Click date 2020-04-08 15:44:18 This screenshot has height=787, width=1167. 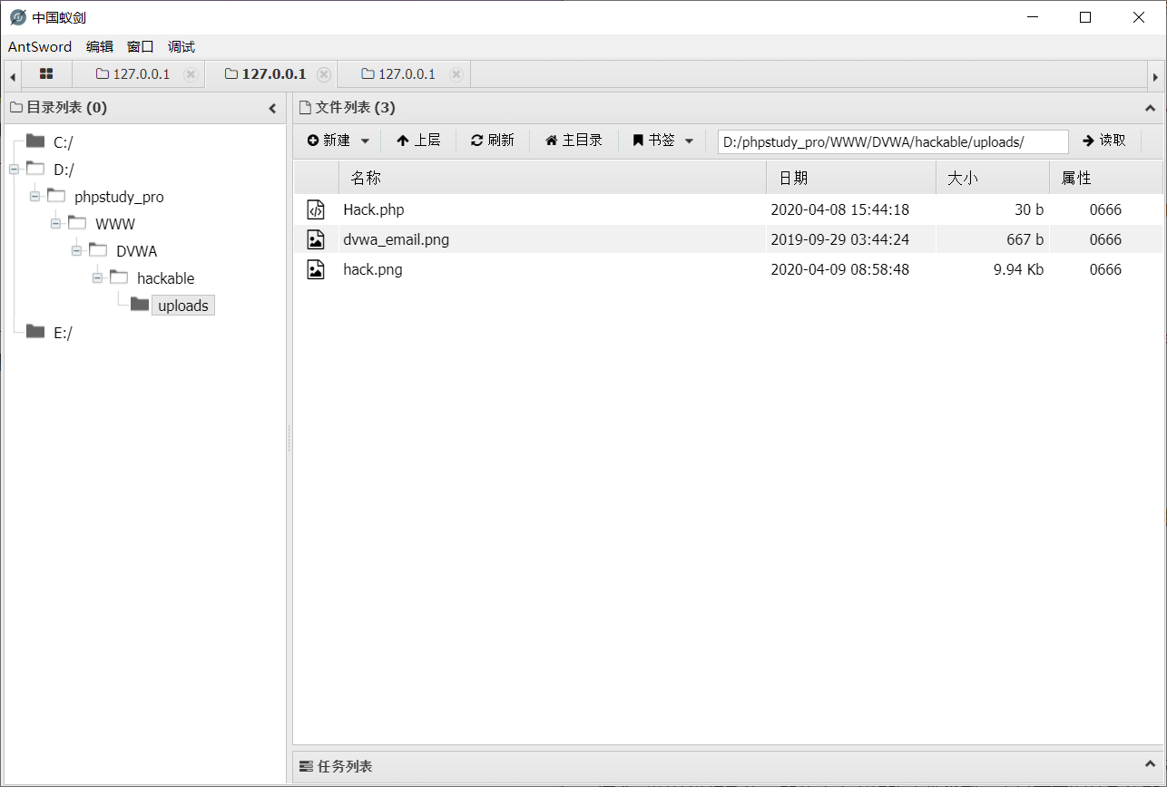(x=840, y=210)
